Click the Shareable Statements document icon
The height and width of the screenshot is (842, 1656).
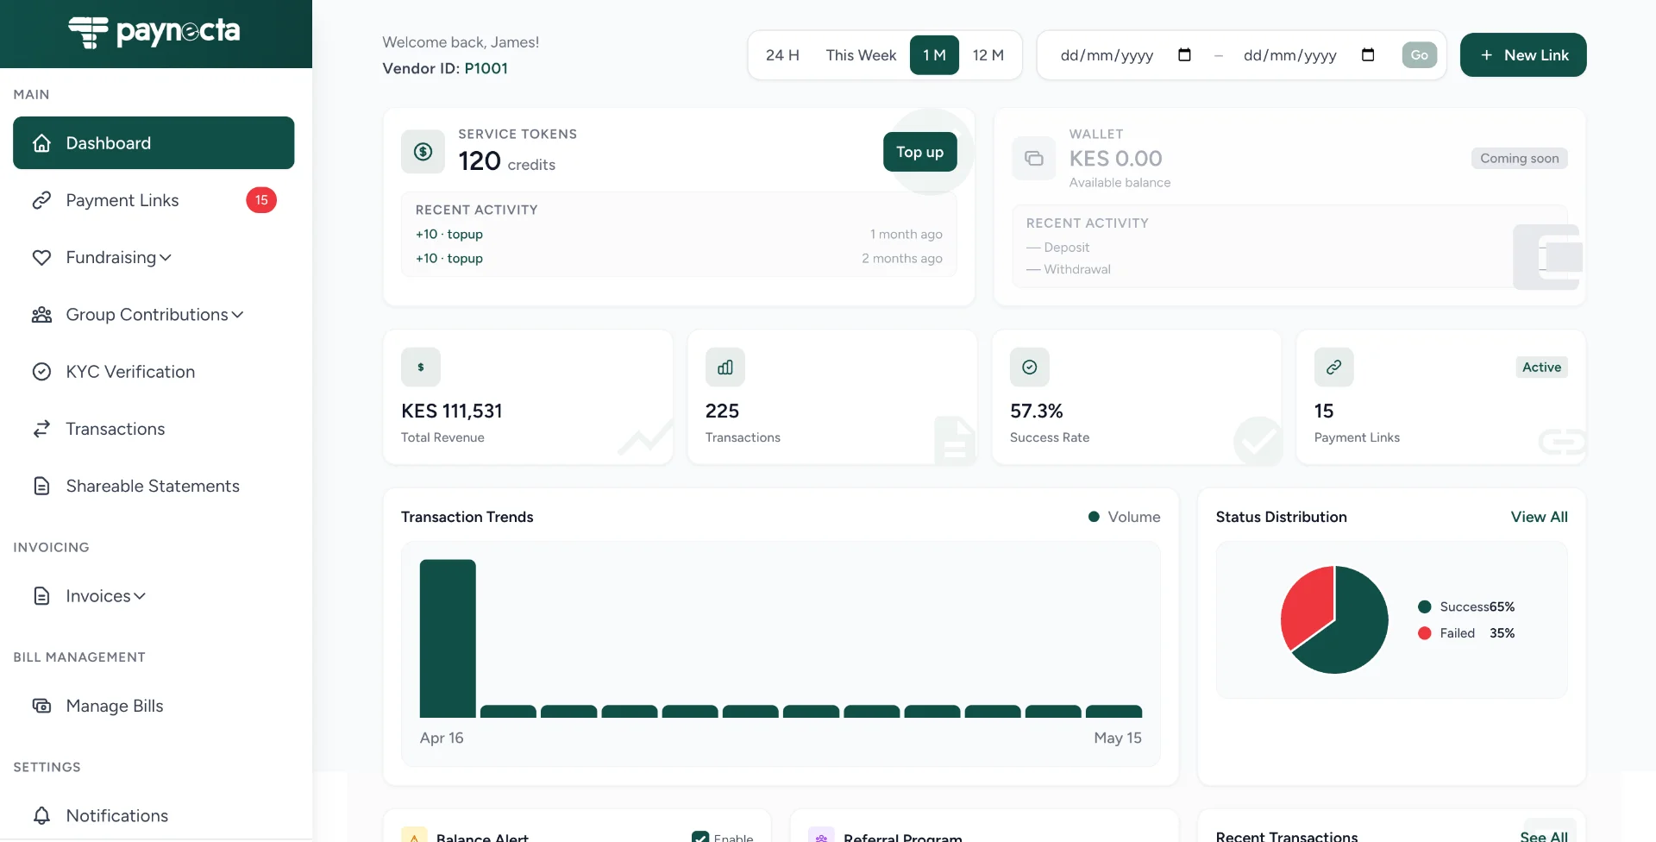point(41,486)
